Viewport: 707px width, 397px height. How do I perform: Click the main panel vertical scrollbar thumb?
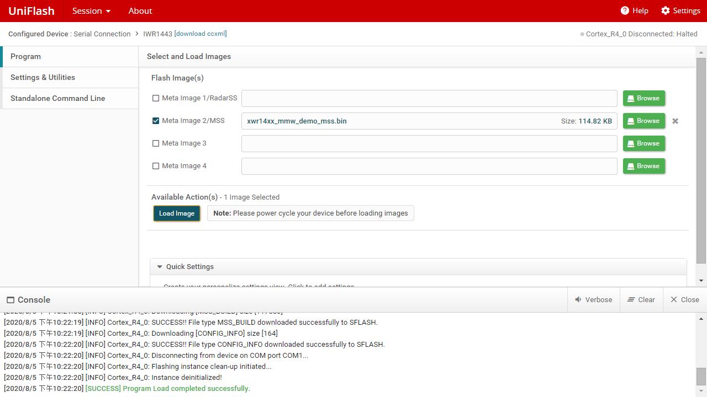pyautogui.click(x=701, y=160)
